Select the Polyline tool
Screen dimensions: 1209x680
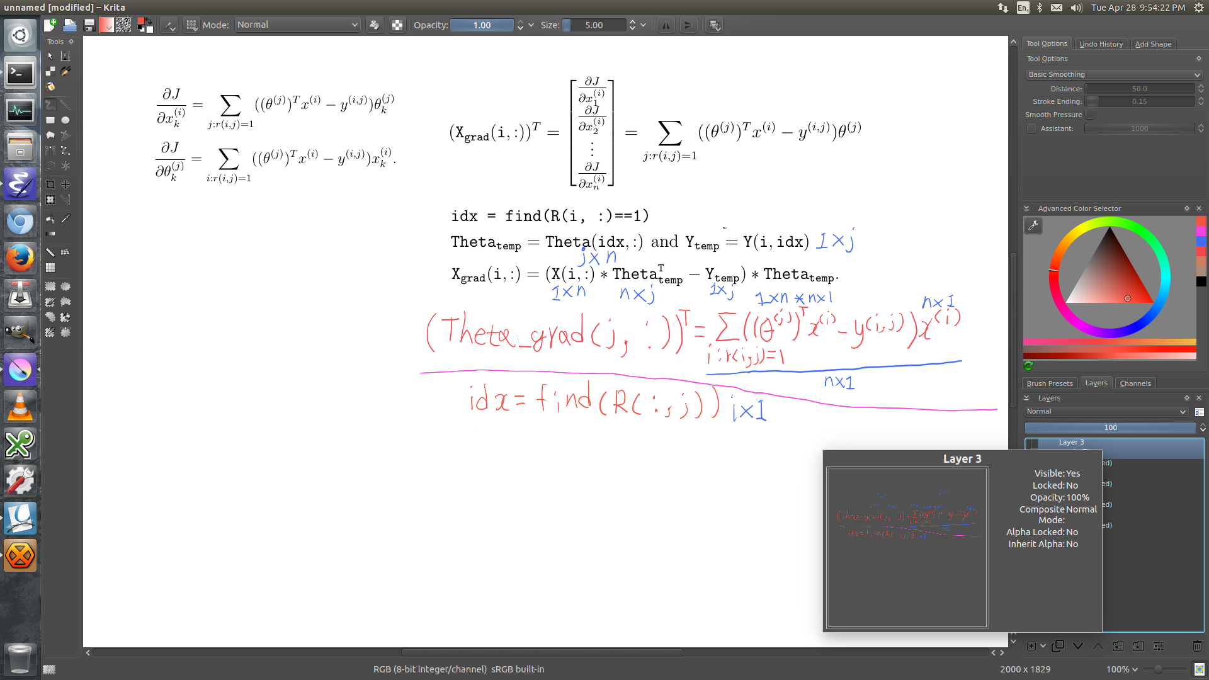tap(65, 135)
